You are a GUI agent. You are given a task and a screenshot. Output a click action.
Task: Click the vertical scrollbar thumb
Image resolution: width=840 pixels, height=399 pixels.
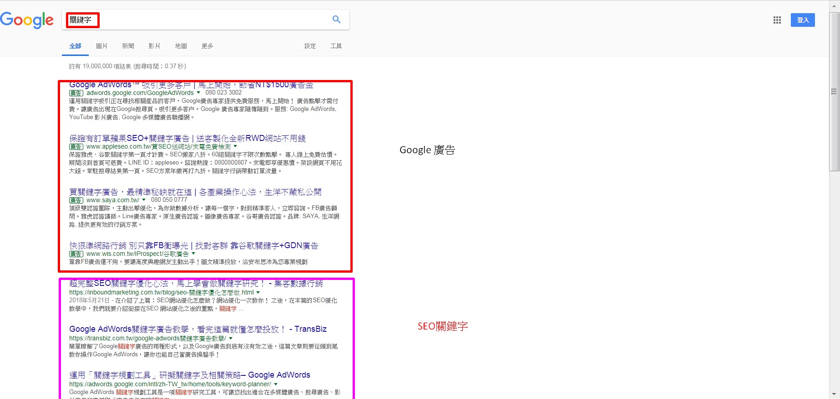coord(834,92)
